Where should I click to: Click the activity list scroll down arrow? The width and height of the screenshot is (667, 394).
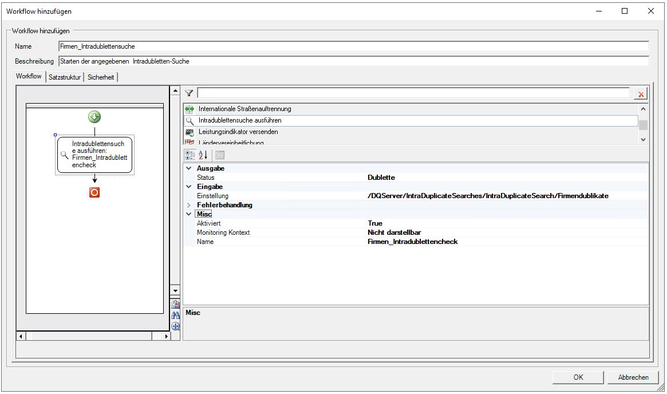[643, 140]
